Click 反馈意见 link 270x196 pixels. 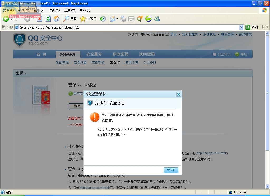pos(209,35)
